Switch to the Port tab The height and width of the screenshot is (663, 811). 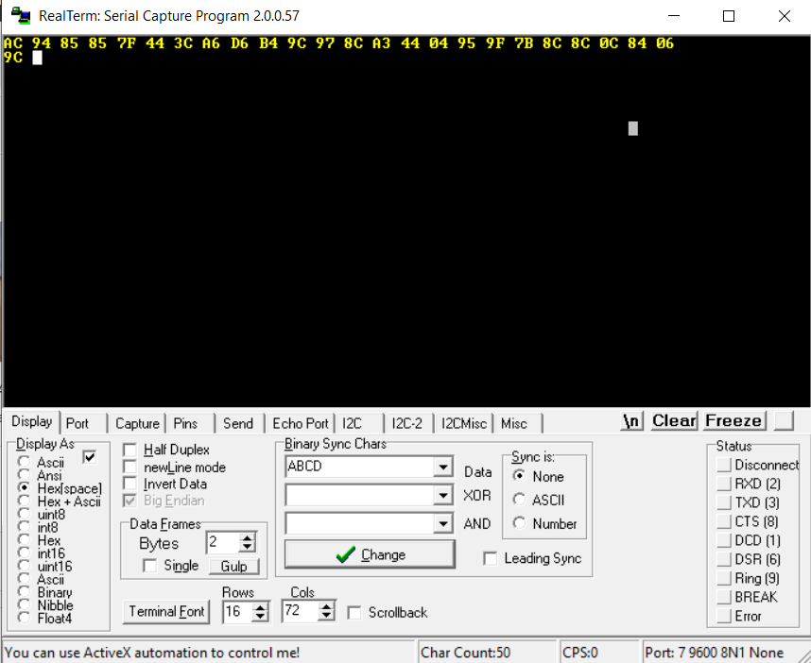78,424
